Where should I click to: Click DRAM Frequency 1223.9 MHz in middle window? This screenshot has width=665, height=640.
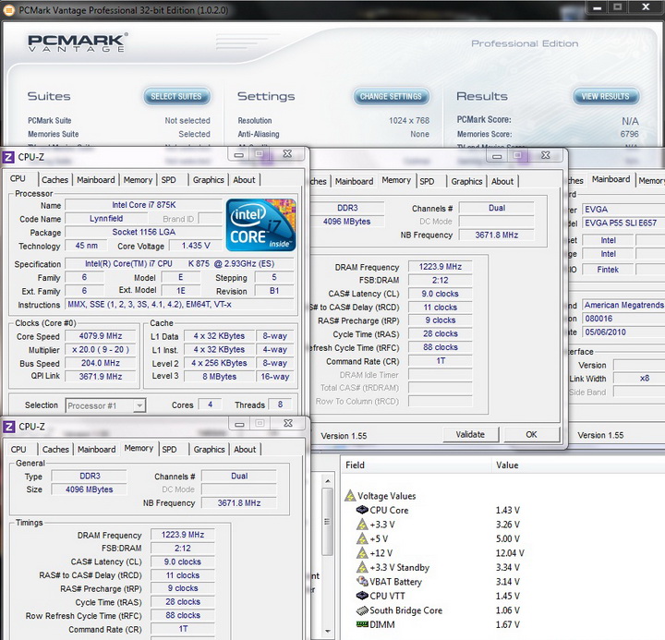(x=441, y=267)
